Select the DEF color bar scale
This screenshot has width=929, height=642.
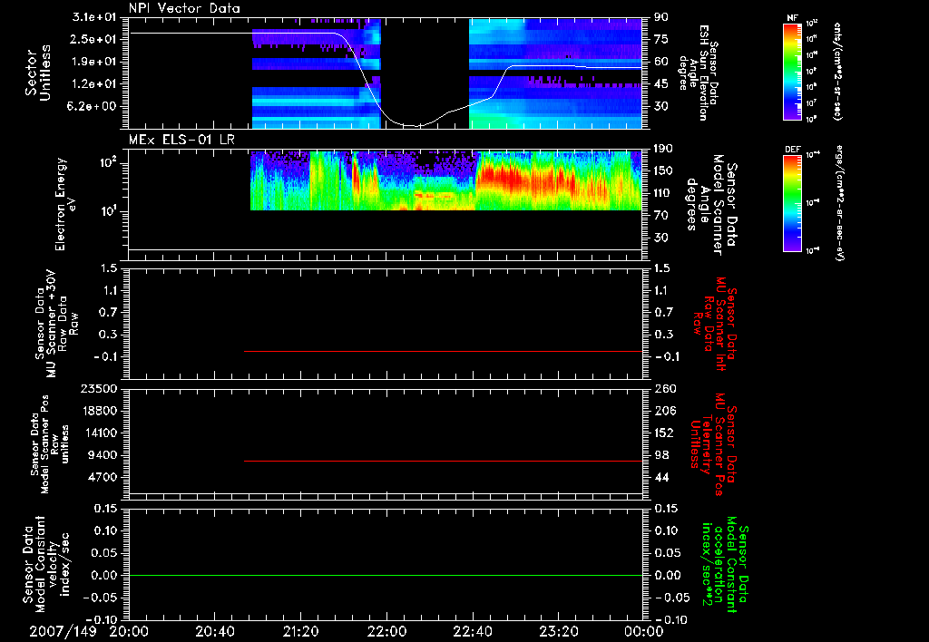point(793,203)
